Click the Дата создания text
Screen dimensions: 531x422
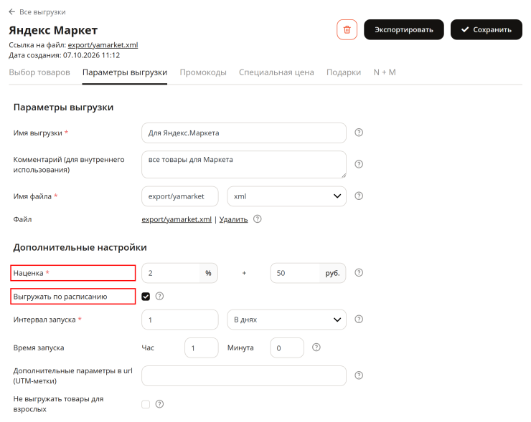65,55
